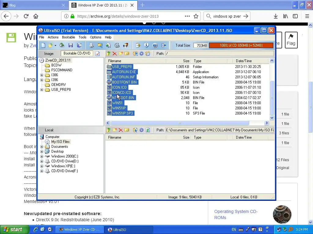Click the vertical scrollbar down arrow in image file list
The image size is (313, 234).
tap(272, 118)
